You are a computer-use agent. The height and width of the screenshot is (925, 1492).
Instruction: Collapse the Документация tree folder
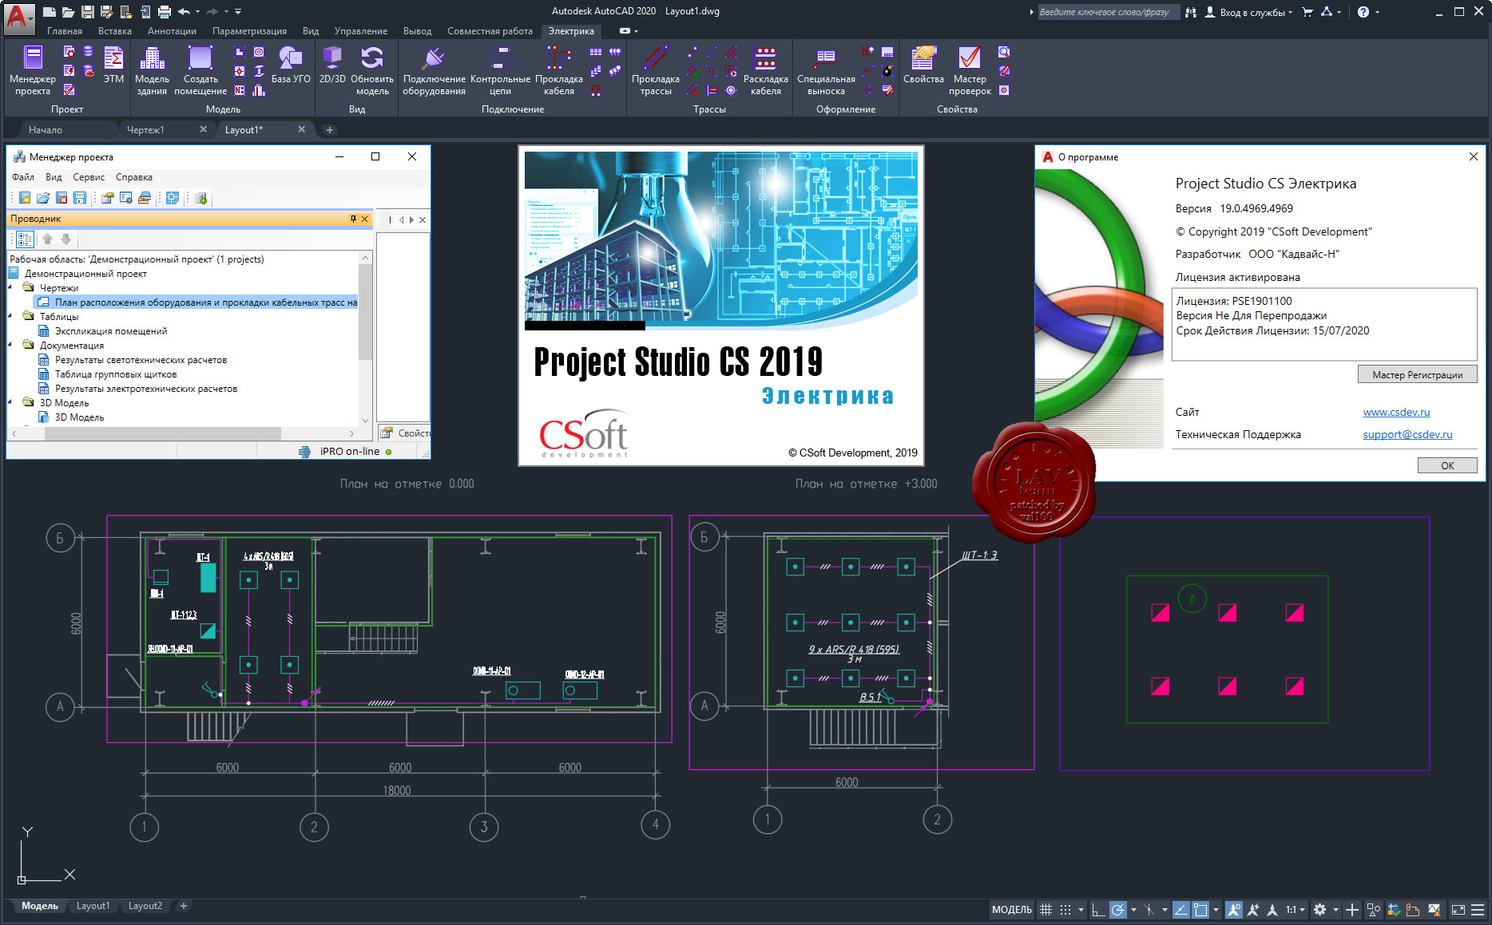point(10,345)
